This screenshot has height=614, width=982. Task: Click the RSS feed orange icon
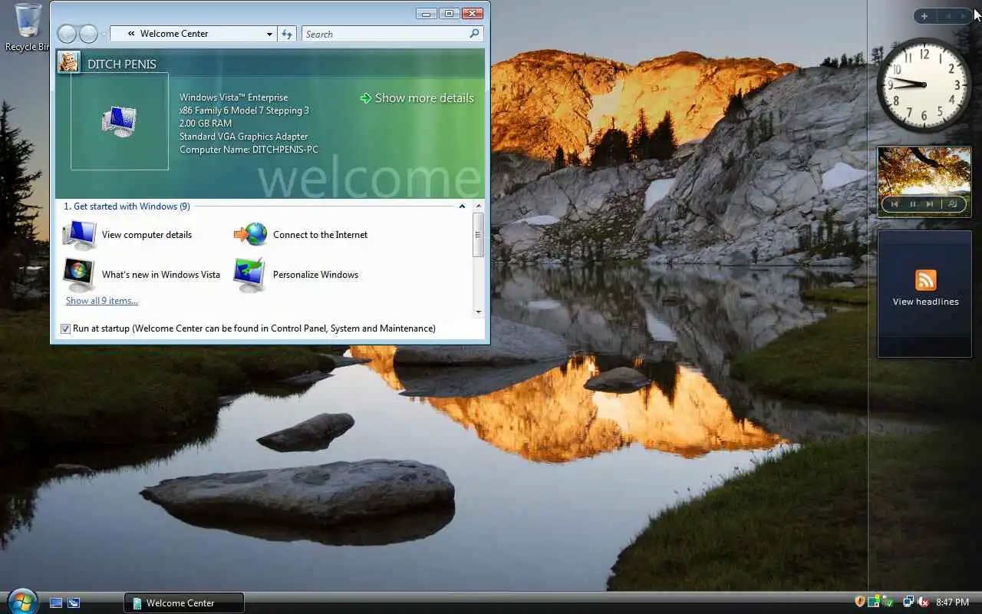[925, 280]
